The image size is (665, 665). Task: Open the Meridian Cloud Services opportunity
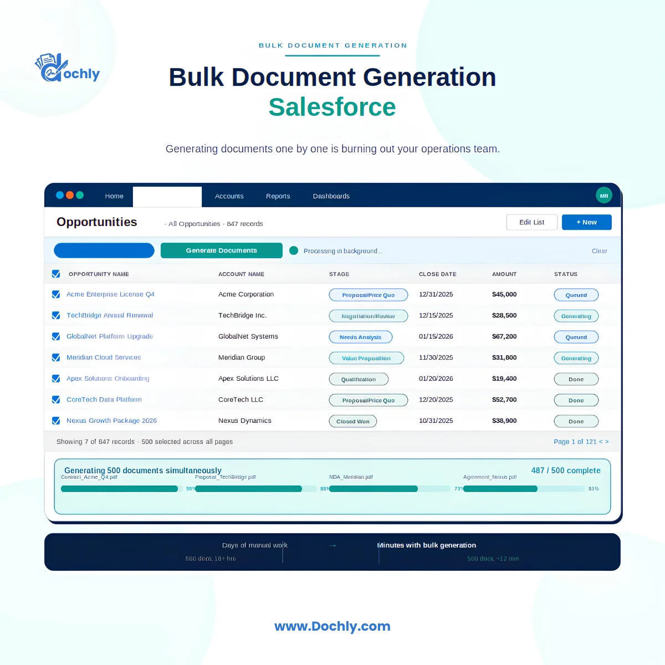(104, 357)
